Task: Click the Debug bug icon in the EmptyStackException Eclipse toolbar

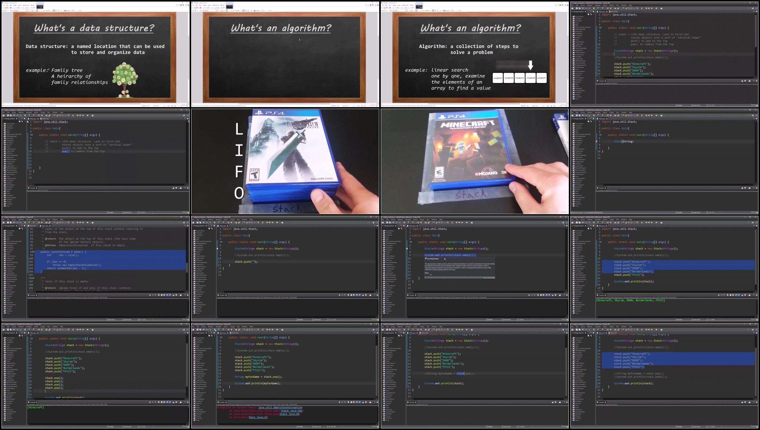Action: point(210,330)
